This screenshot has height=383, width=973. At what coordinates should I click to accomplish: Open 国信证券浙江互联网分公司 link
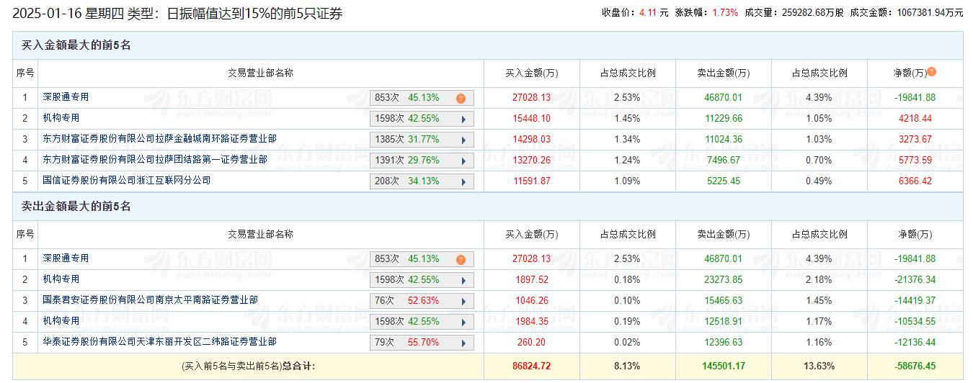126,181
